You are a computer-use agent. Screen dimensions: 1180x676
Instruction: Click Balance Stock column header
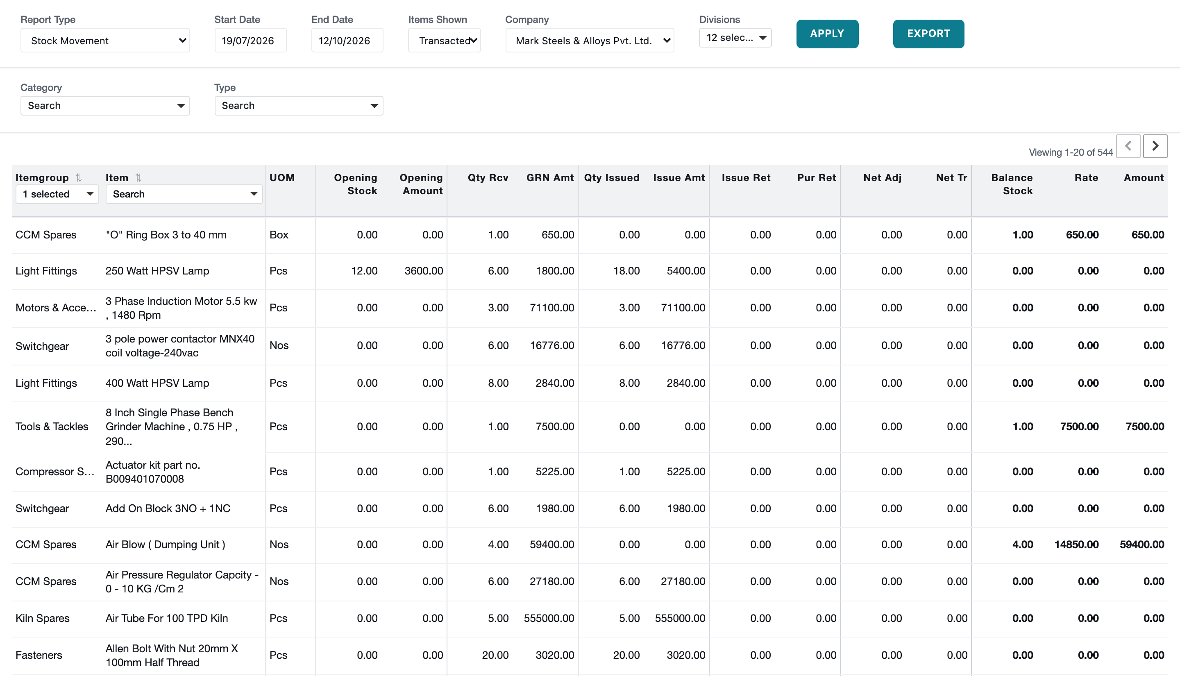click(x=1012, y=184)
